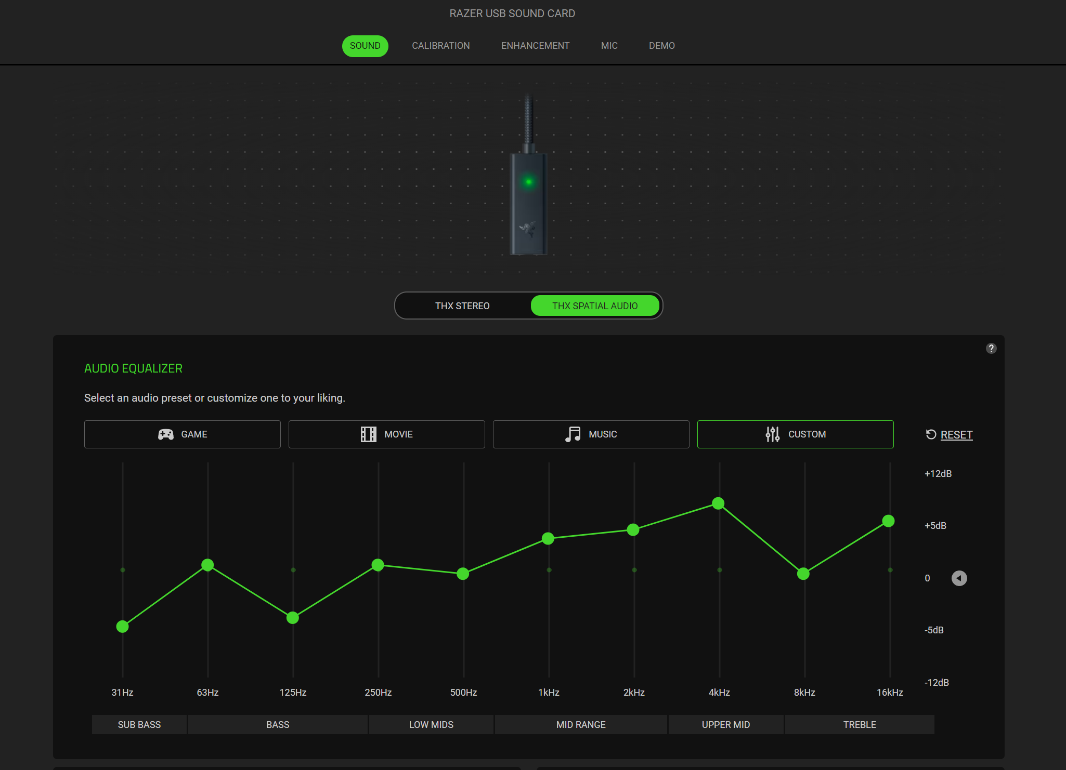
Task: Select THX STEREO mode
Action: [462, 306]
